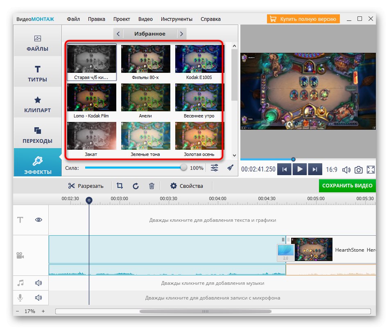Change the 16:9 aspect ratio
389x329 pixels.
pyautogui.click(x=331, y=169)
